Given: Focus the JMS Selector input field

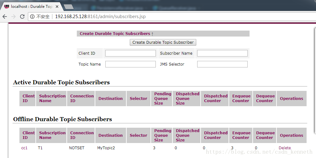Looking at the screenshot, I should [x=222, y=64].
